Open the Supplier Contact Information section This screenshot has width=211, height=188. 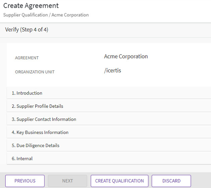point(44,119)
